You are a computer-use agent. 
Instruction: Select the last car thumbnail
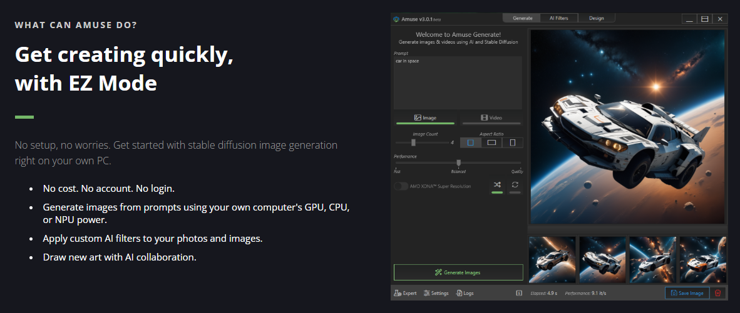[x=702, y=259]
